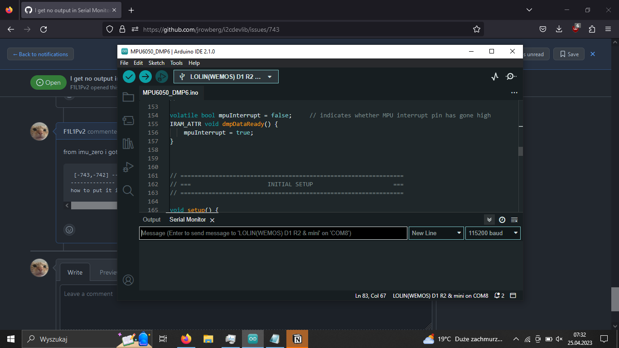Viewport: 619px width, 348px height.
Task: Click the Serial Monitor message input field
Action: pyautogui.click(x=273, y=233)
